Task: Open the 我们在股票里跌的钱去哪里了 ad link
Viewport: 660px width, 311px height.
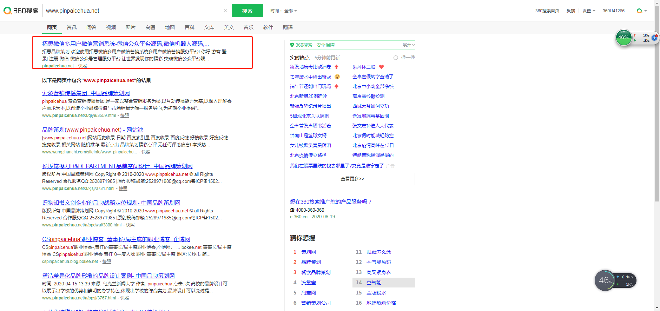Action: 337,166
